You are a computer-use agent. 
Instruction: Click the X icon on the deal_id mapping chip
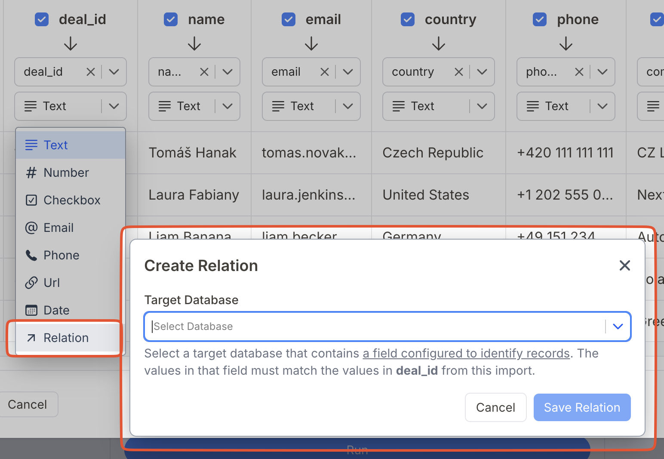point(90,72)
